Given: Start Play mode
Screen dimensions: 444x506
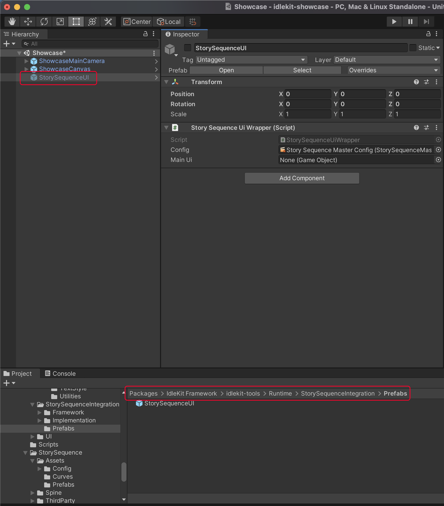Looking at the screenshot, I should pos(394,22).
